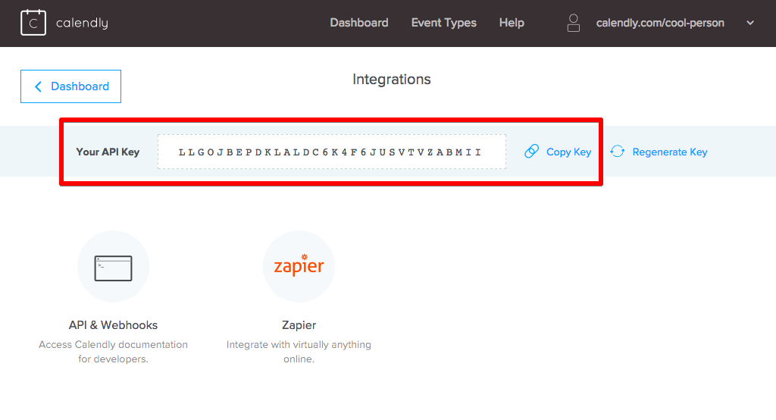Viewport: 776px width, 420px height.
Task: Open calendly.com/cool-person account menu
Action: tap(660, 23)
